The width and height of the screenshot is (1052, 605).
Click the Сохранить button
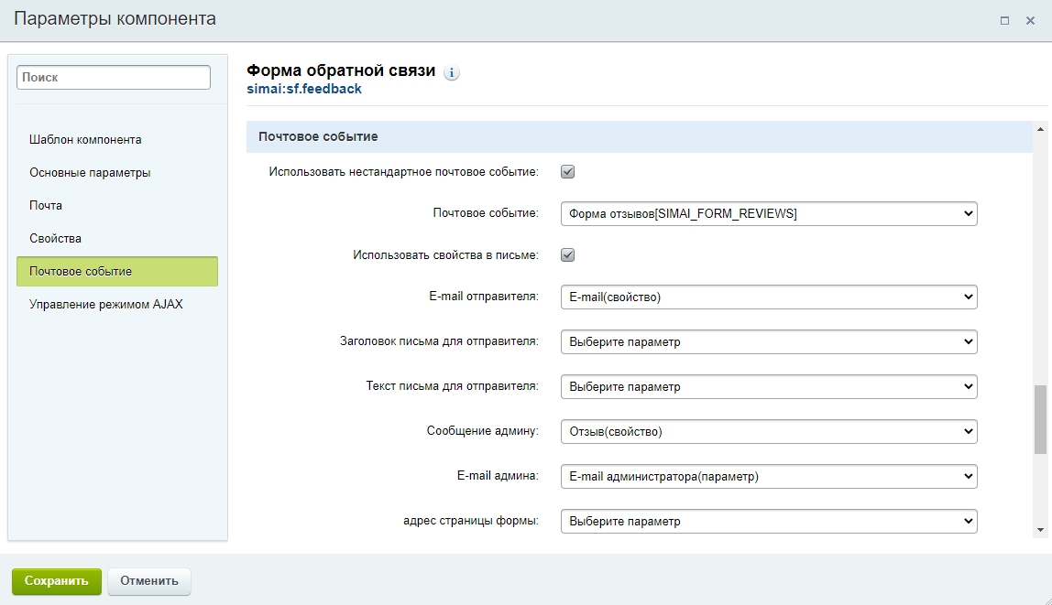tap(57, 581)
